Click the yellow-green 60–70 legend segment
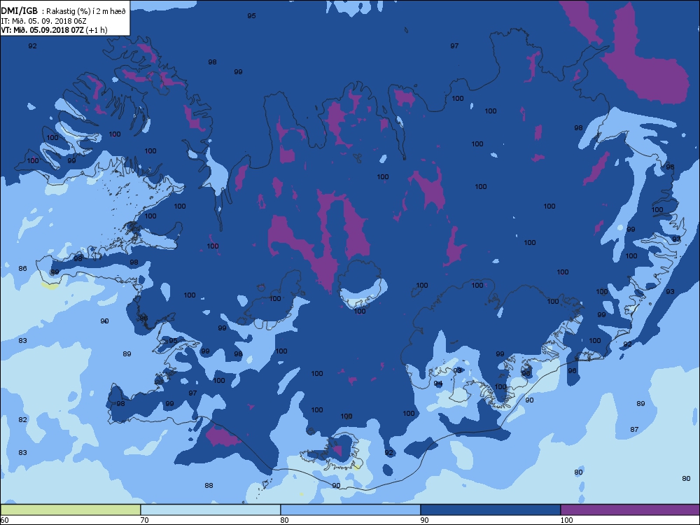 [x=71, y=510]
